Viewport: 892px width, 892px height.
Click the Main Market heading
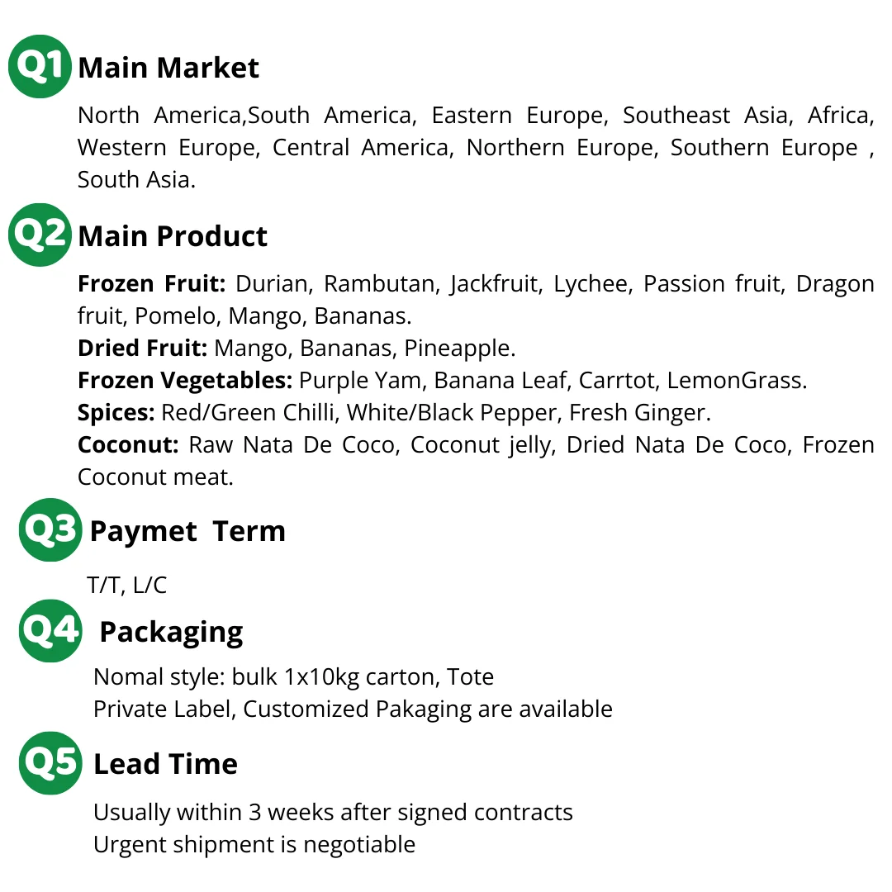[x=168, y=68]
